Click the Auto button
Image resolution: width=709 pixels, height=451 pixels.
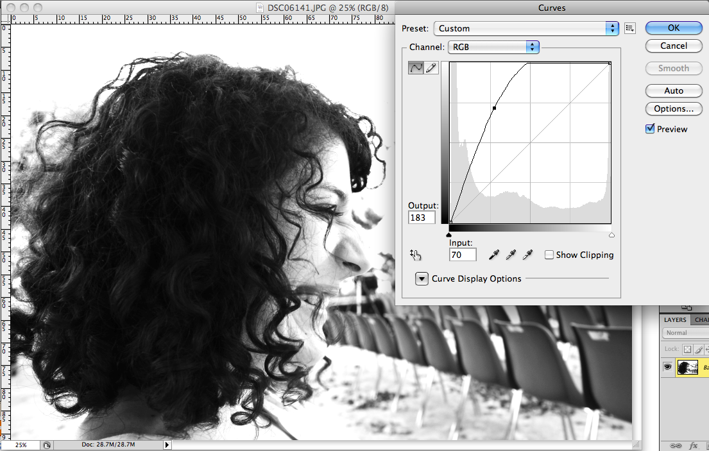pos(674,90)
